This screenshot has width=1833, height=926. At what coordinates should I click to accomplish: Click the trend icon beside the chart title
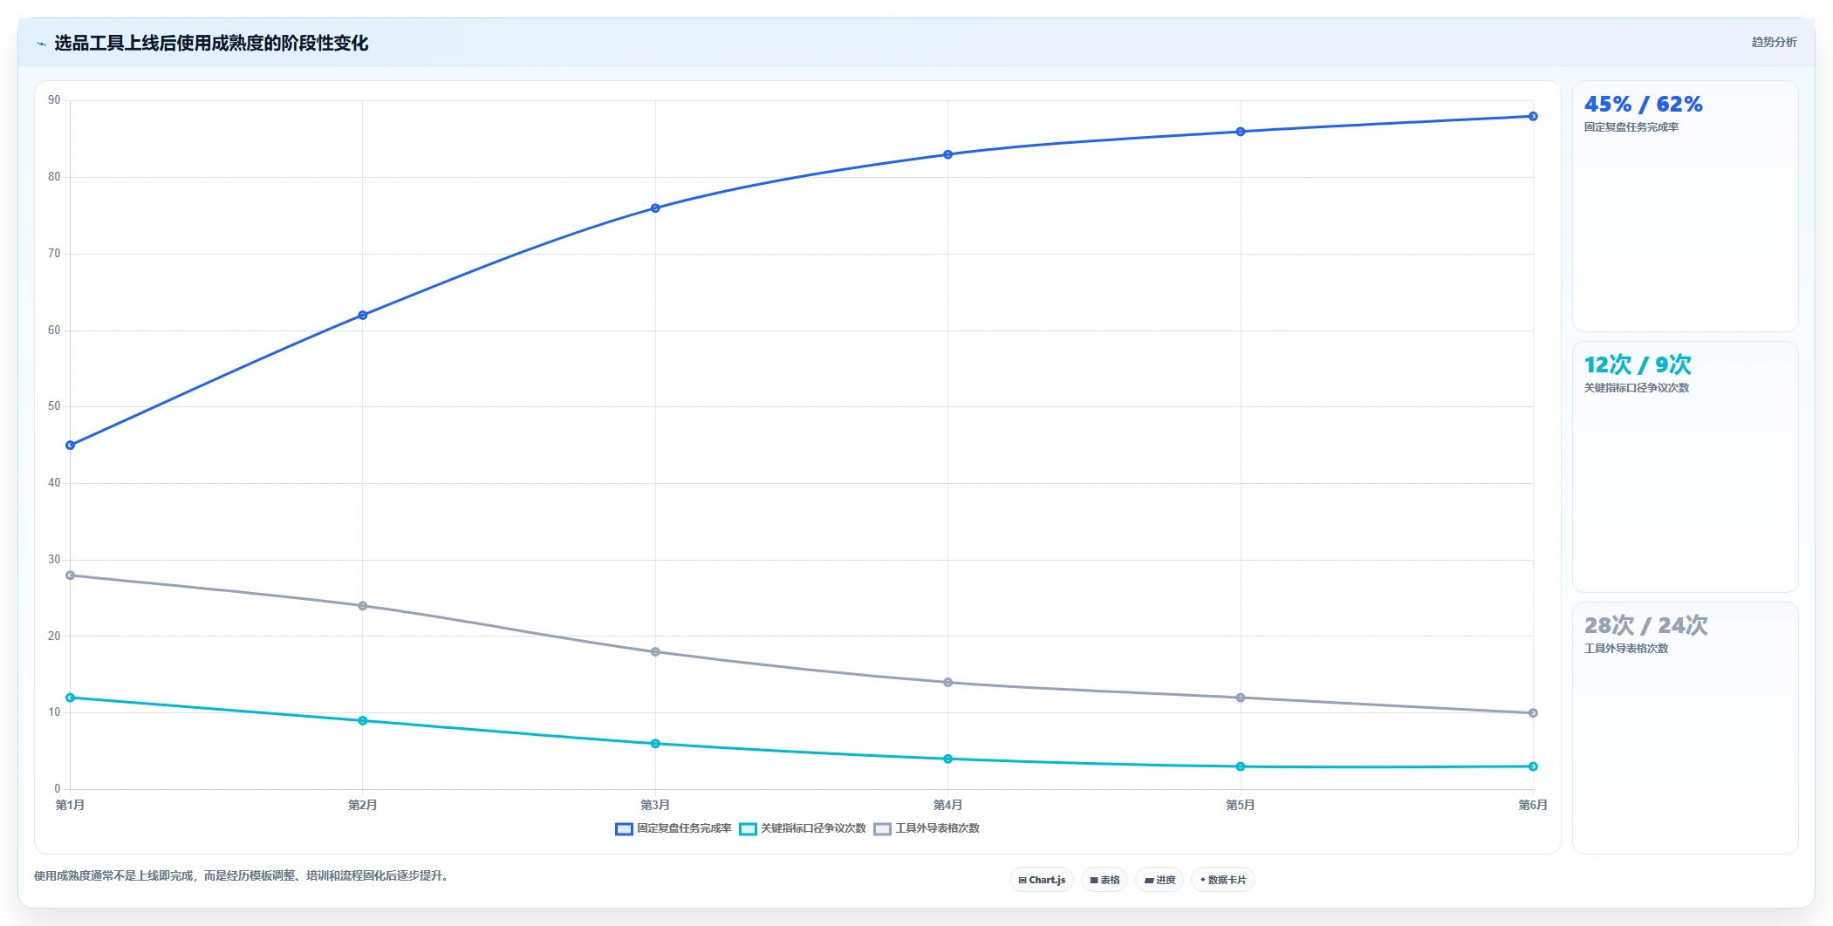[x=41, y=44]
